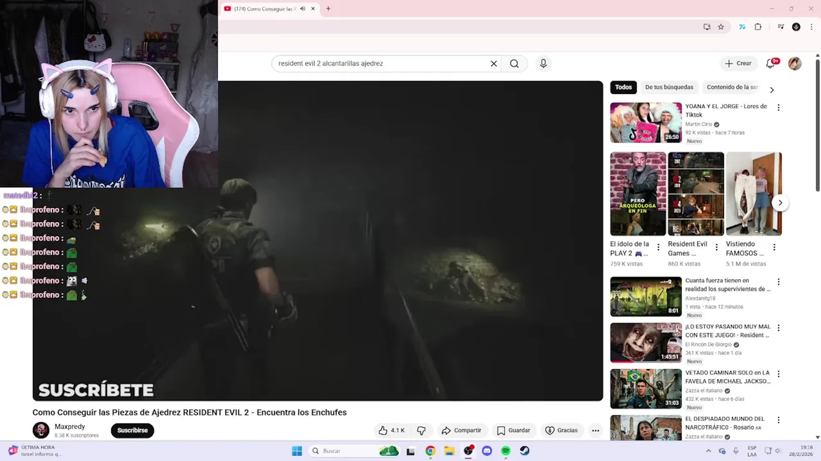Open YouTube notifications bell
This screenshot has height=461, width=821.
coord(771,63)
